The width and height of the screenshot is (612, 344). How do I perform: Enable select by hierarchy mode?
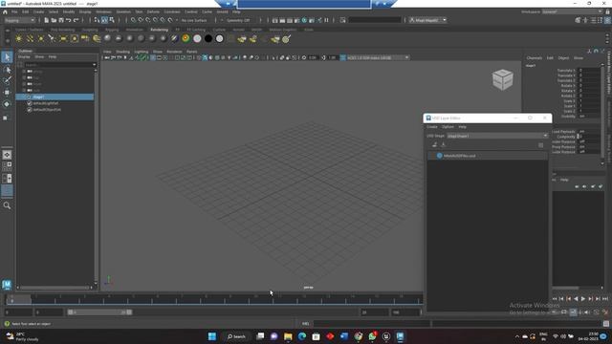coord(98,20)
